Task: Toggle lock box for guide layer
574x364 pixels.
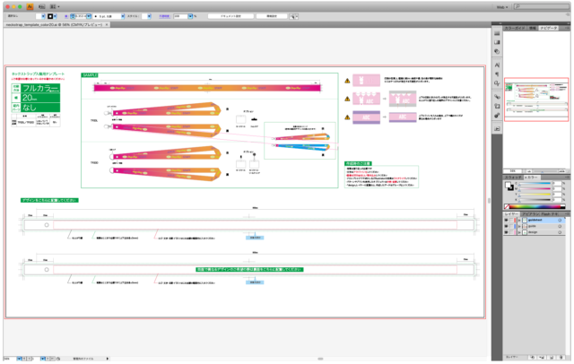Action: pyautogui.click(x=512, y=227)
